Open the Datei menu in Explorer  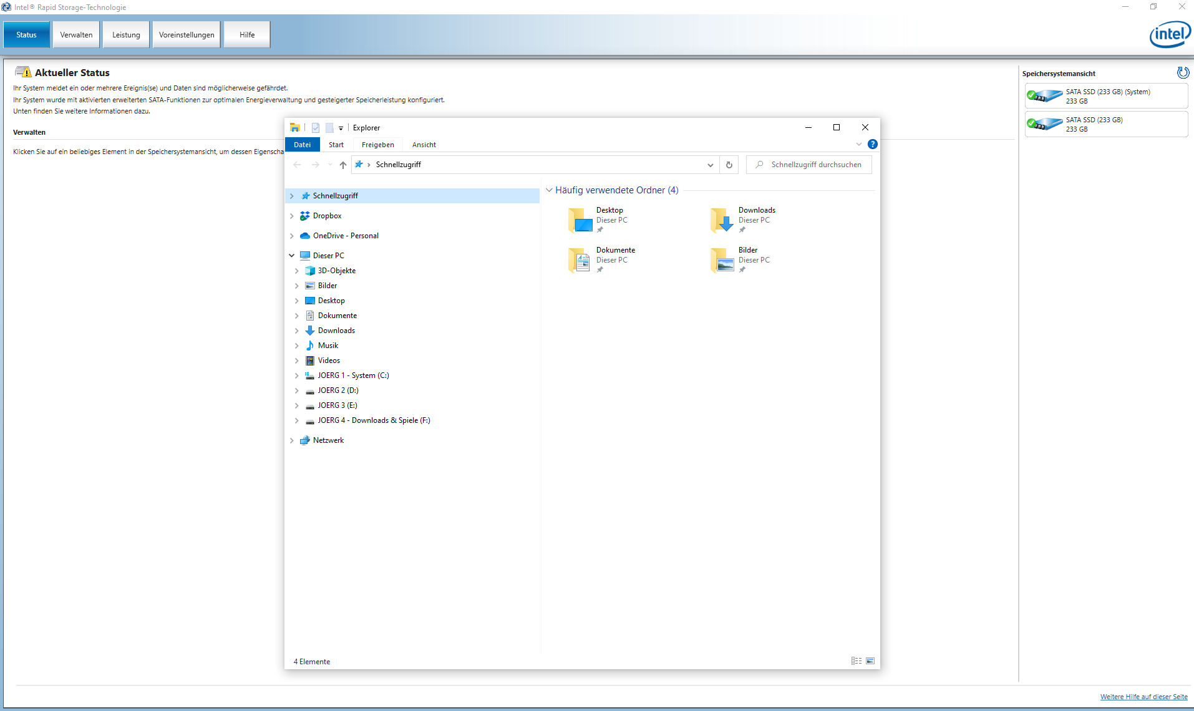click(303, 145)
